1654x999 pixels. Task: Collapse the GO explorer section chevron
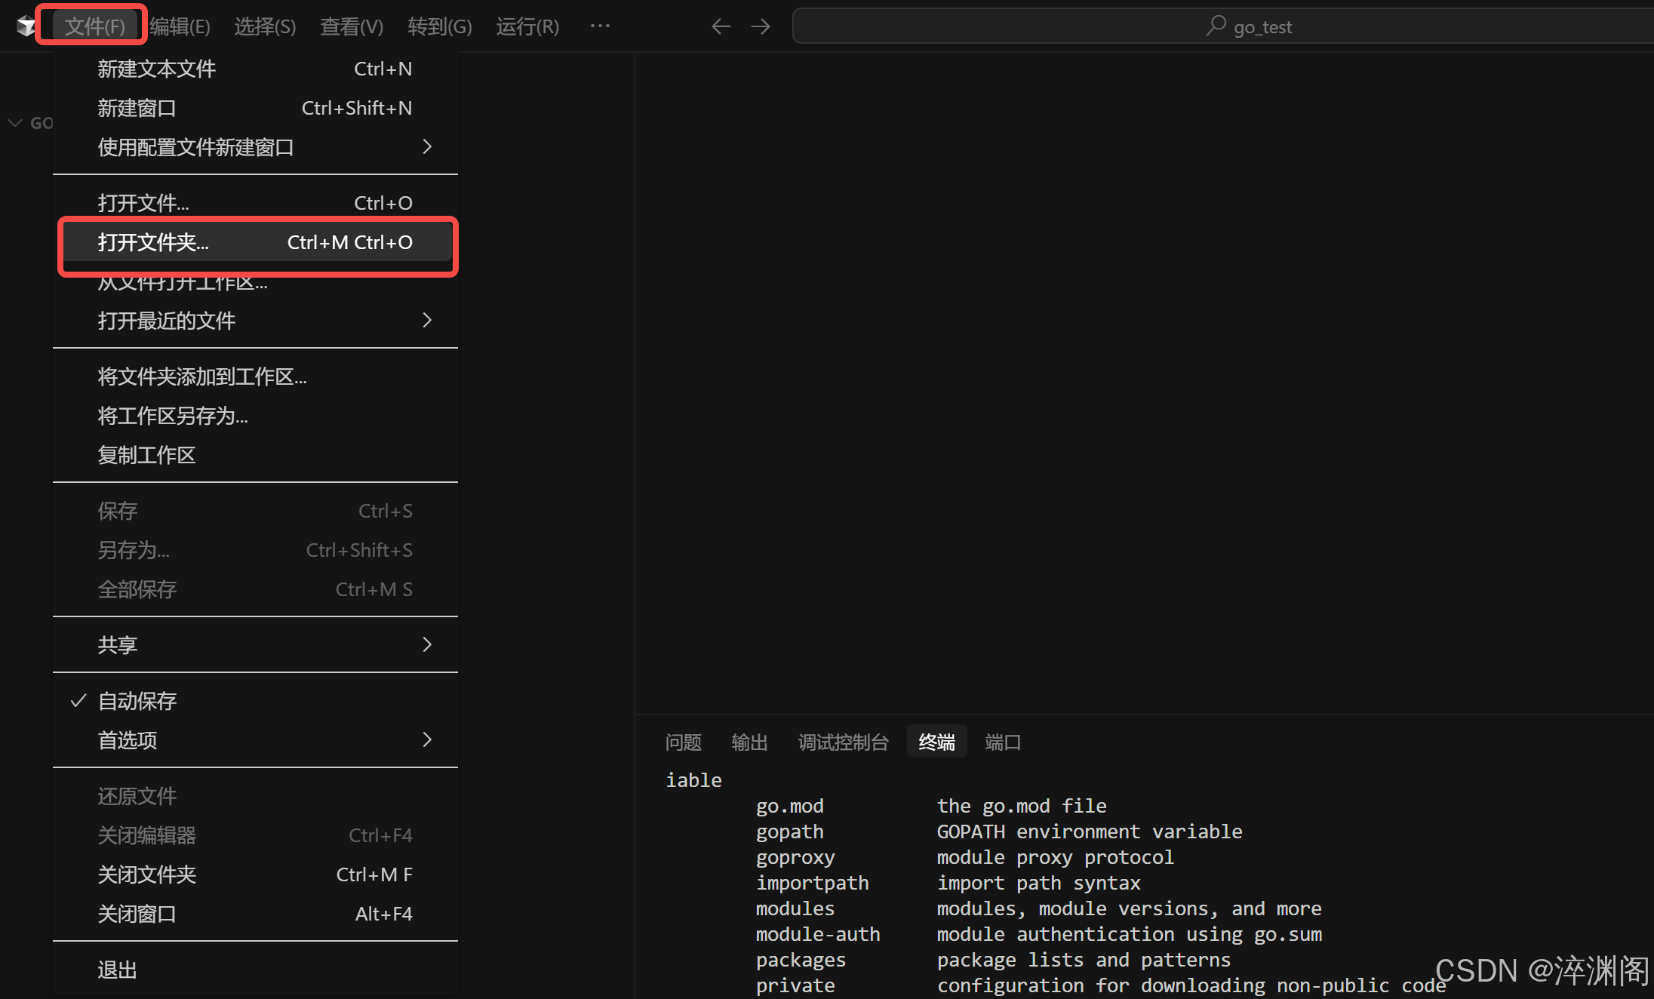point(15,123)
